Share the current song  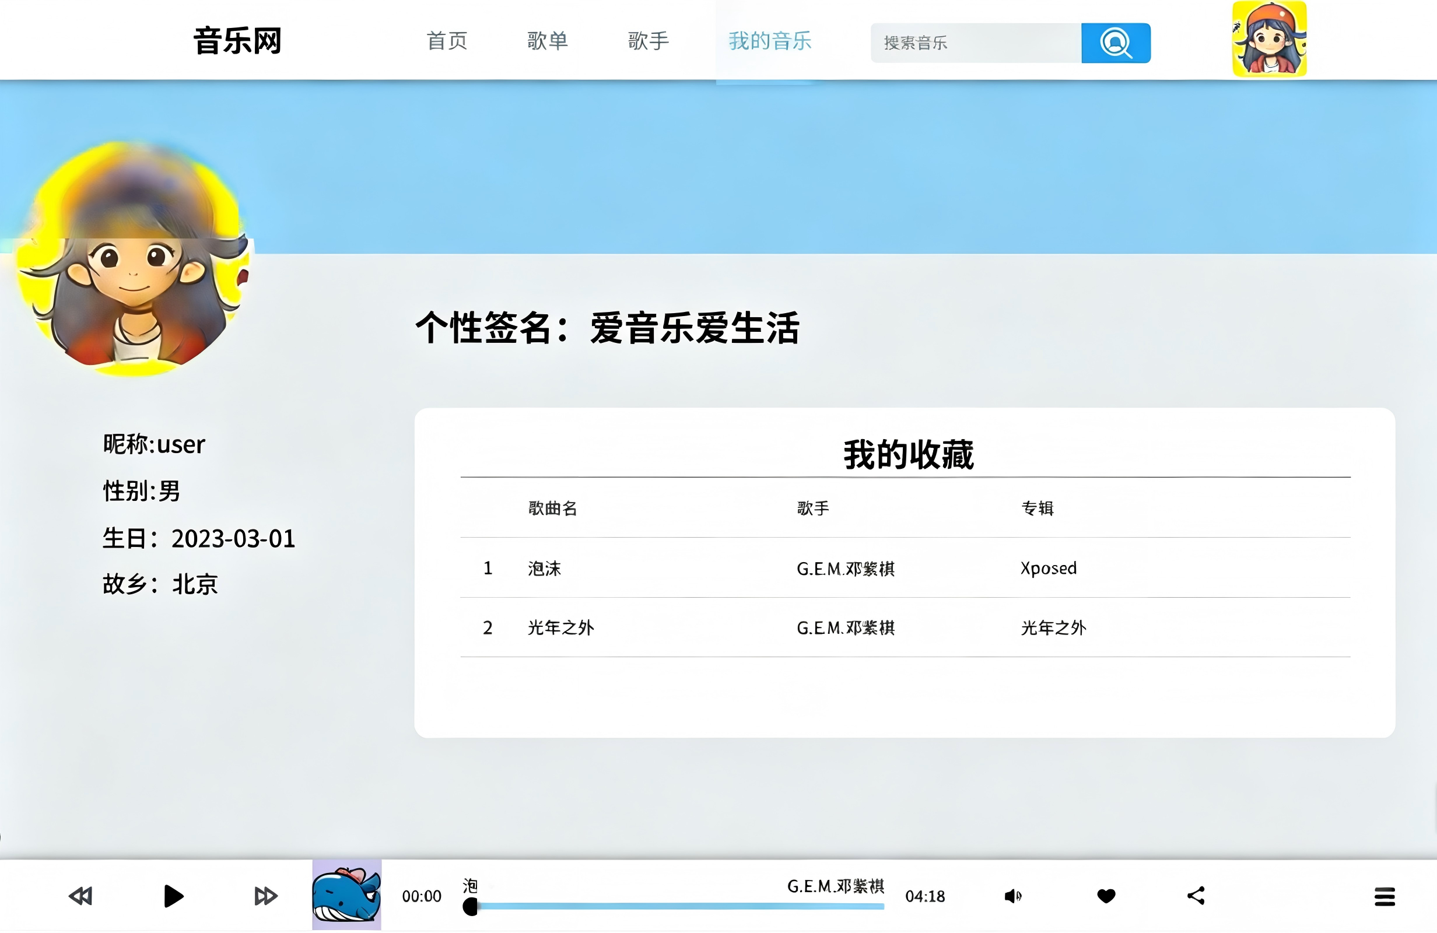[x=1196, y=896]
